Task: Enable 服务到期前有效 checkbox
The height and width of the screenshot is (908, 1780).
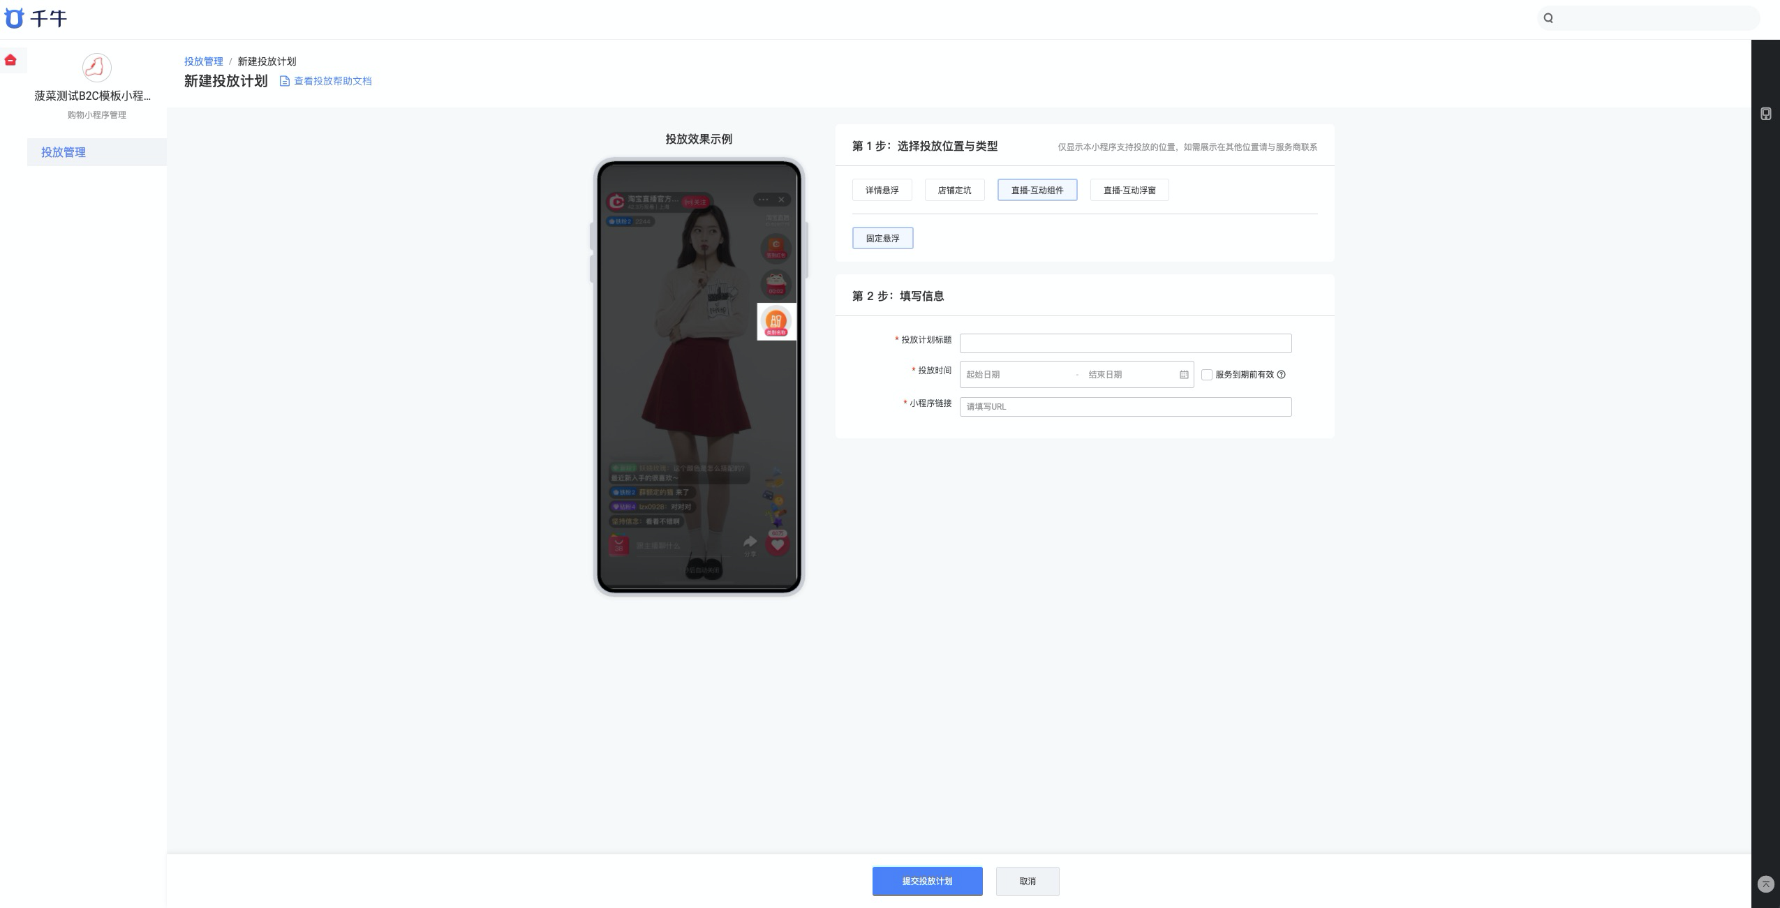Action: click(1206, 375)
